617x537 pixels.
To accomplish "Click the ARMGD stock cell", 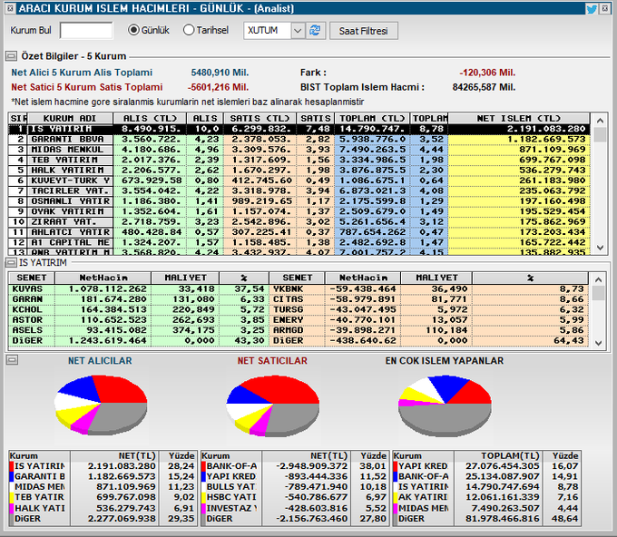I will 297,330.
